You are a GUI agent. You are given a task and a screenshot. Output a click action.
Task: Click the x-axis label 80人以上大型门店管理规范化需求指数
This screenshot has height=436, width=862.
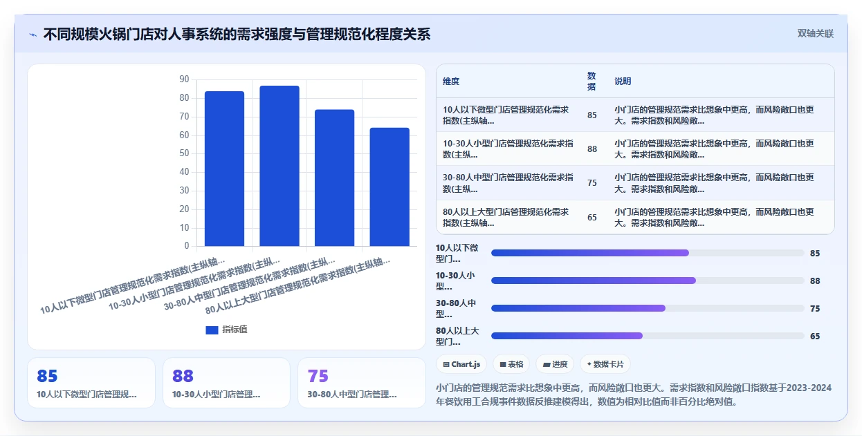[297, 287]
